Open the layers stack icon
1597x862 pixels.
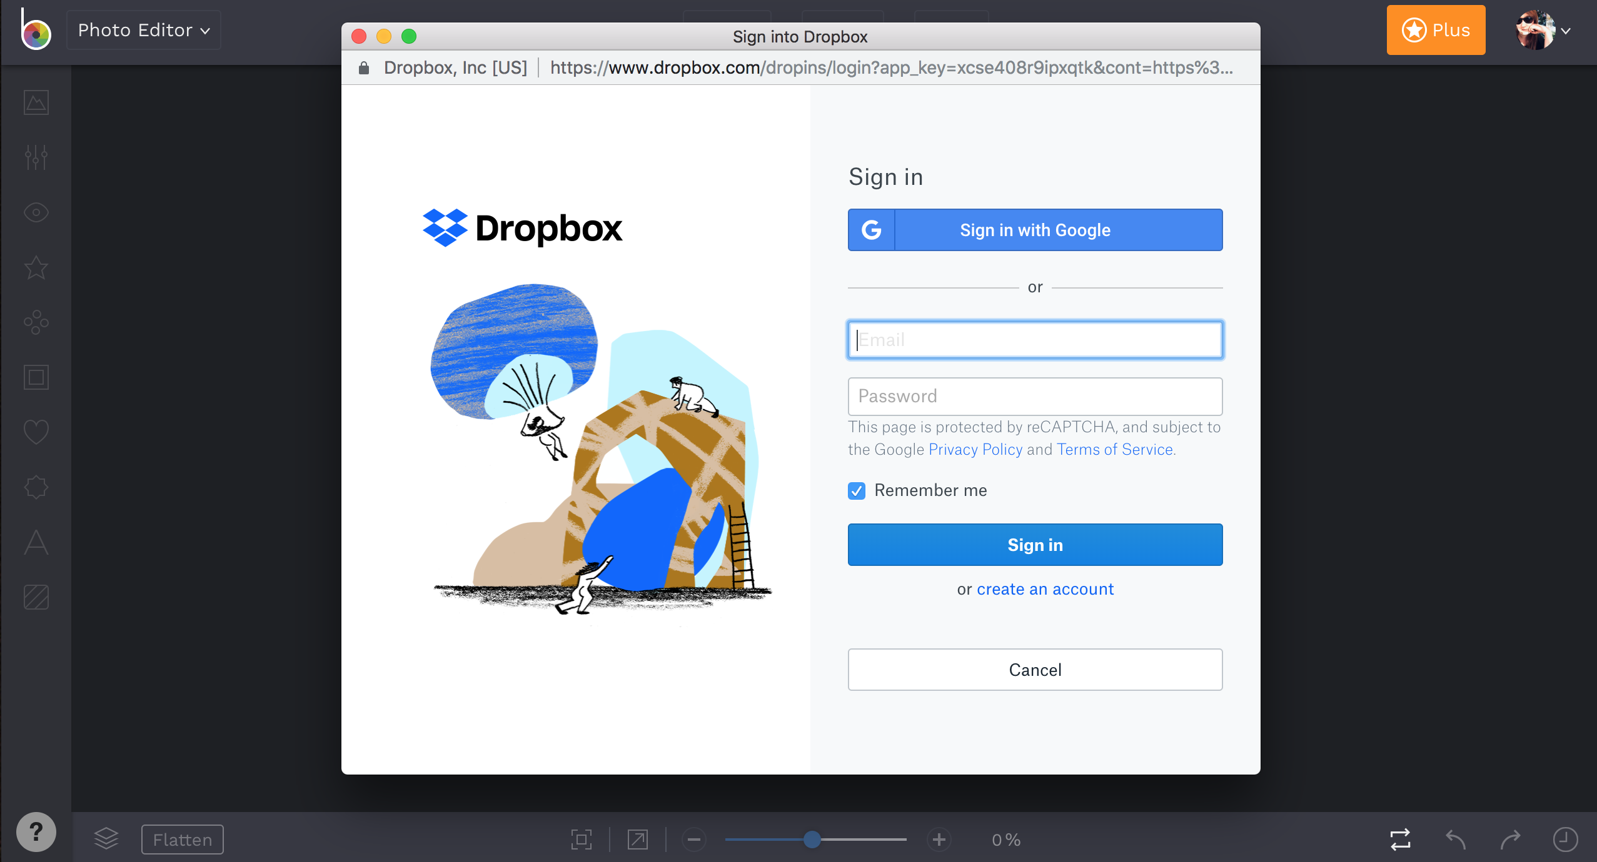(x=106, y=839)
